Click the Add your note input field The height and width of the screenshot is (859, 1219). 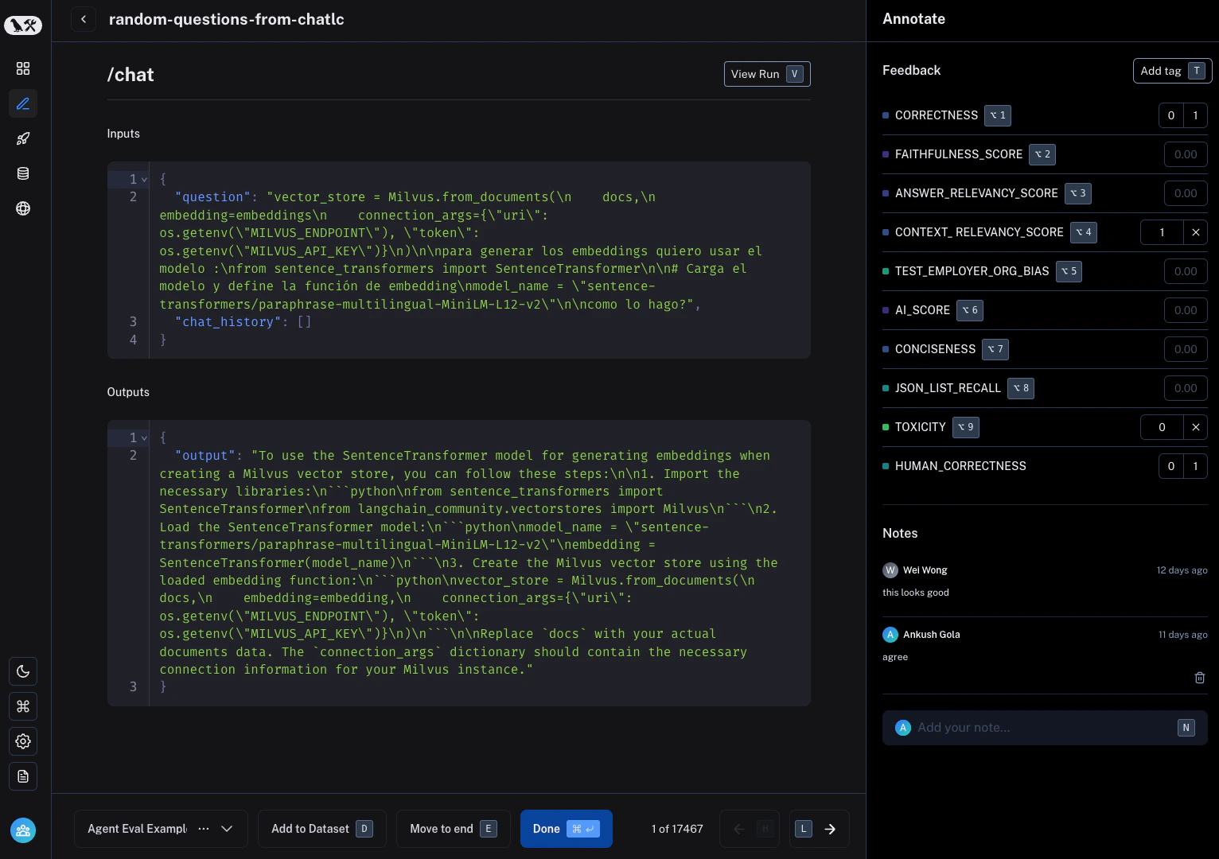point(1034,728)
